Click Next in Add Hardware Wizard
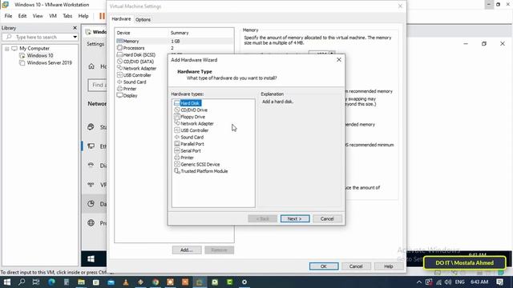Image resolution: width=513 pixels, height=288 pixels. (x=295, y=218)
